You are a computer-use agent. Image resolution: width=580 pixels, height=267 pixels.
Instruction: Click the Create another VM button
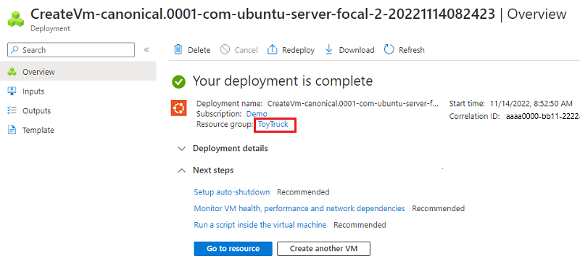pos(323,248)
